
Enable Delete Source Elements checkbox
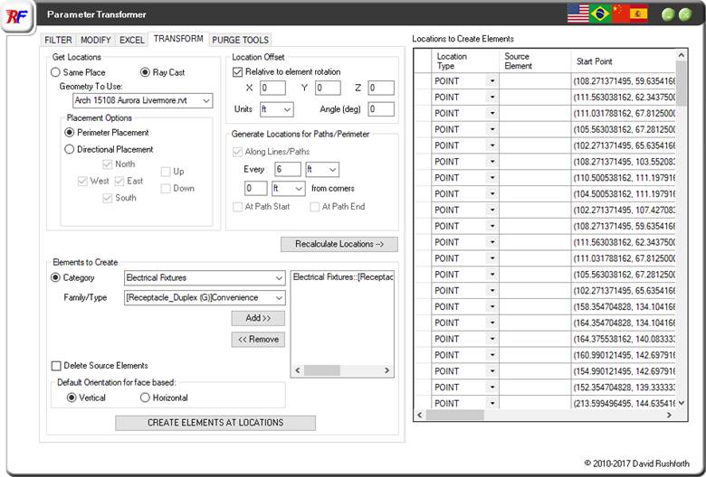click(57, 366)
